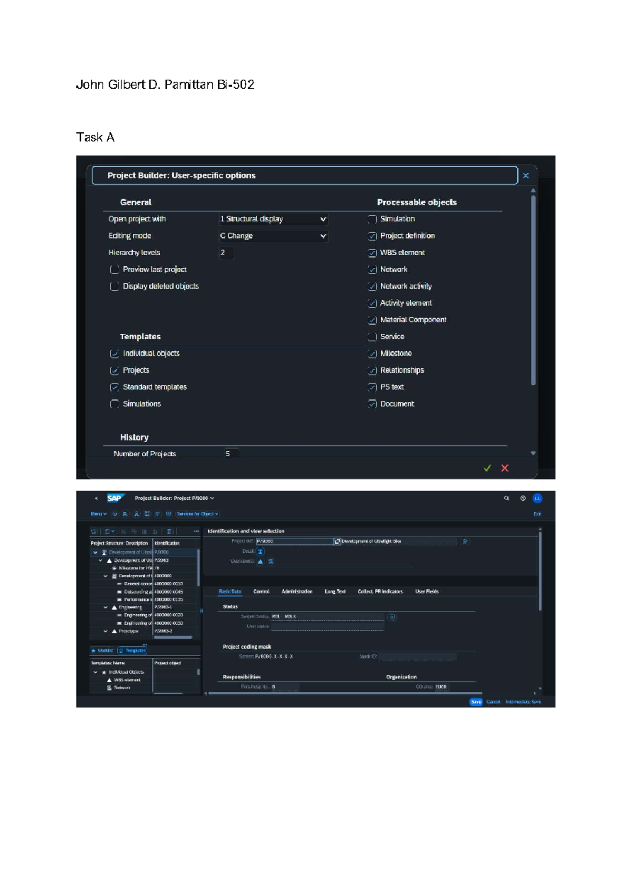Open the LL user profile avatar
Image resolution: width=633 pixels, height=895 pixels.
click(538, 498)
